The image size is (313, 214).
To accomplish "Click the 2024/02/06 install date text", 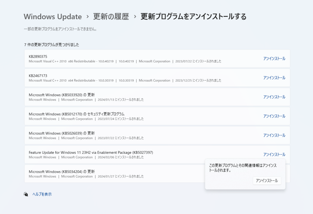I will coord(120,157).
